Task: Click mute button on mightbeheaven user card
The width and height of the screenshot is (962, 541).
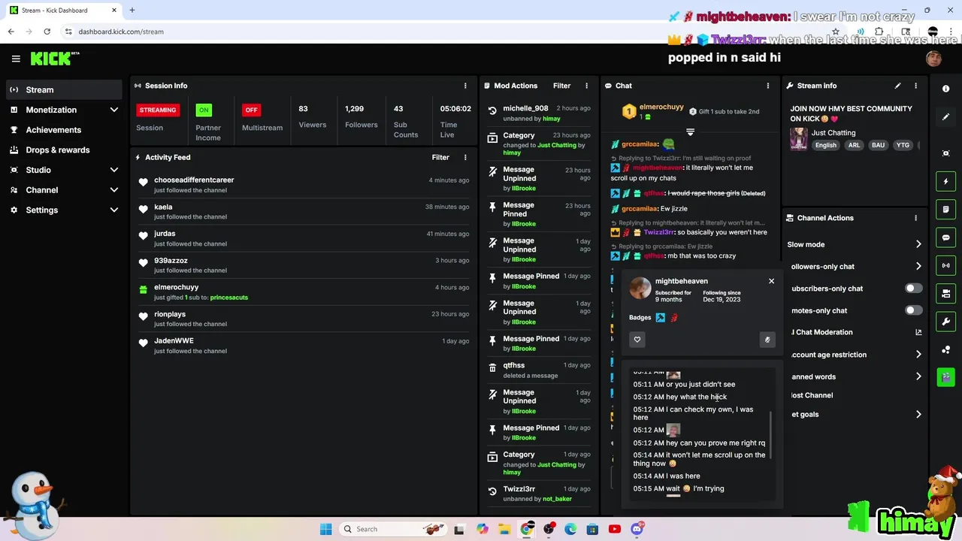Action: pos(767,340)
